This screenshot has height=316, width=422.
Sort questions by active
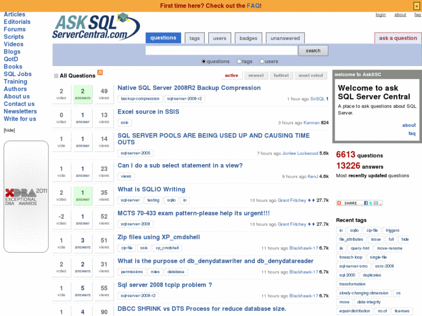[x=232, y=75]
